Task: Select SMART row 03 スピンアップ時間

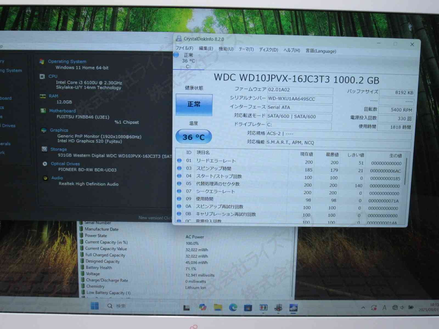Action: (290, 169)
